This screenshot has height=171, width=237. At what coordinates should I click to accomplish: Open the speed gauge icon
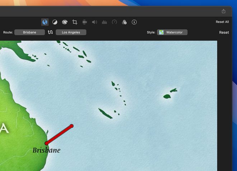pyautogui.click(x=115, y=22)
